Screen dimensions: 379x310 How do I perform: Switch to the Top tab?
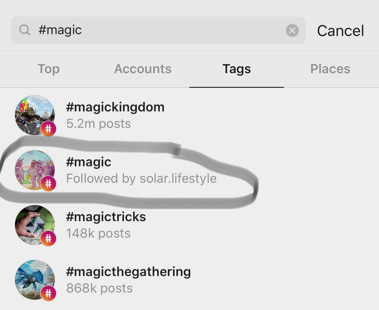coord(49,69)
